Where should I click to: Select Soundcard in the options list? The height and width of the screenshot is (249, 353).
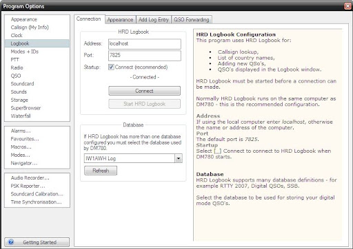coord(22,84)
